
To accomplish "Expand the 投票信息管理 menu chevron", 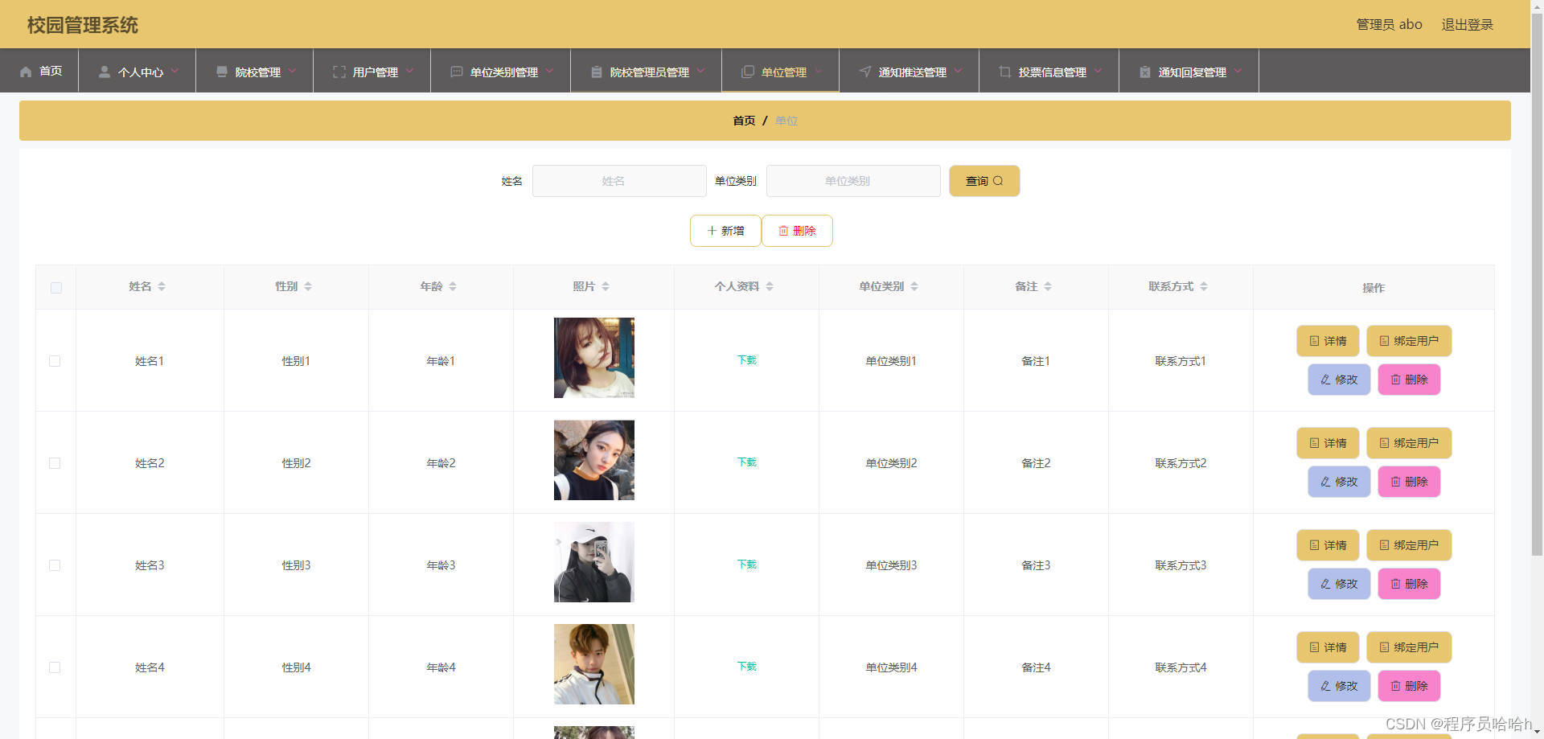I will (x=1098, y=71).
